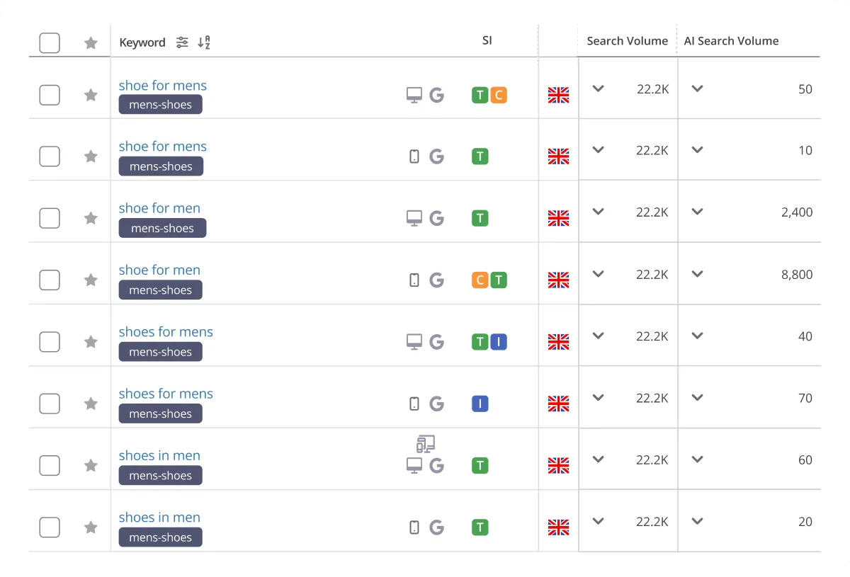Tick the select-all checkbox in the header
The image size is (850, 577).
(x=50, y=42)
